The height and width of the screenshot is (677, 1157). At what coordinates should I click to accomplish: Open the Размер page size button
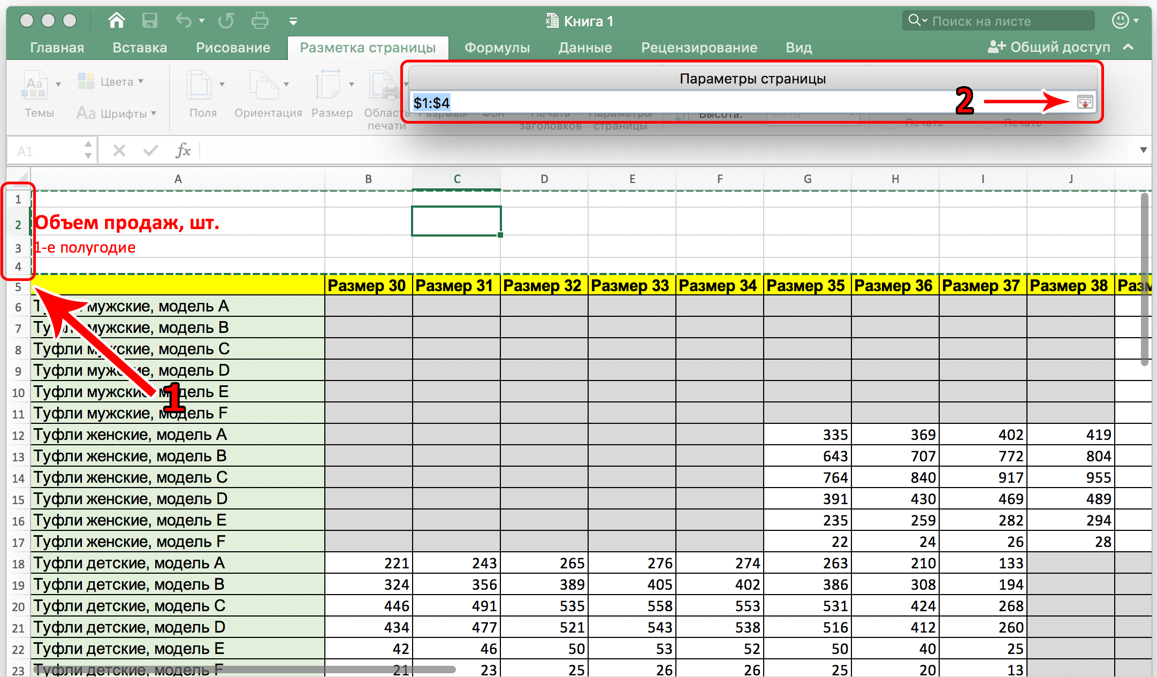pos(332,94)
